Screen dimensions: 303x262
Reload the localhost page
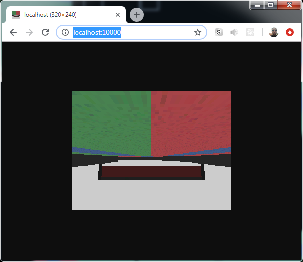[x=45, y=32]
